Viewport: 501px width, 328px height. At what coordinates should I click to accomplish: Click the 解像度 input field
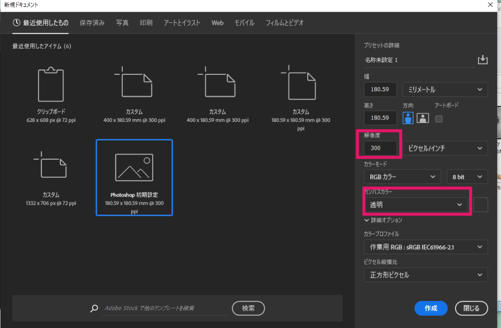tap(380, 148)
